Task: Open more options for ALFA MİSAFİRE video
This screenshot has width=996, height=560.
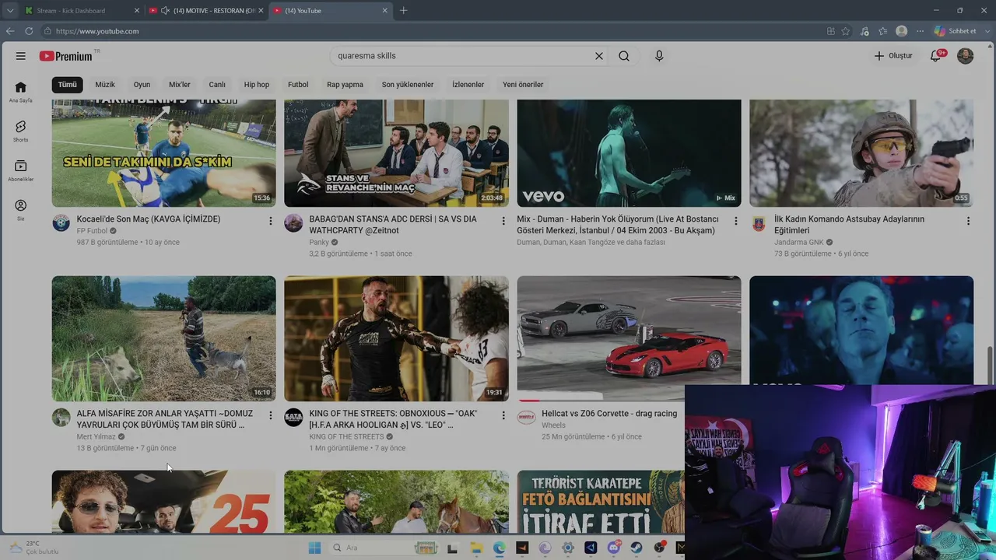Action: point(271,416)
